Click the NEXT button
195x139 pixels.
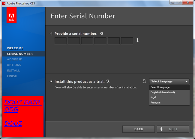point(173,129)
